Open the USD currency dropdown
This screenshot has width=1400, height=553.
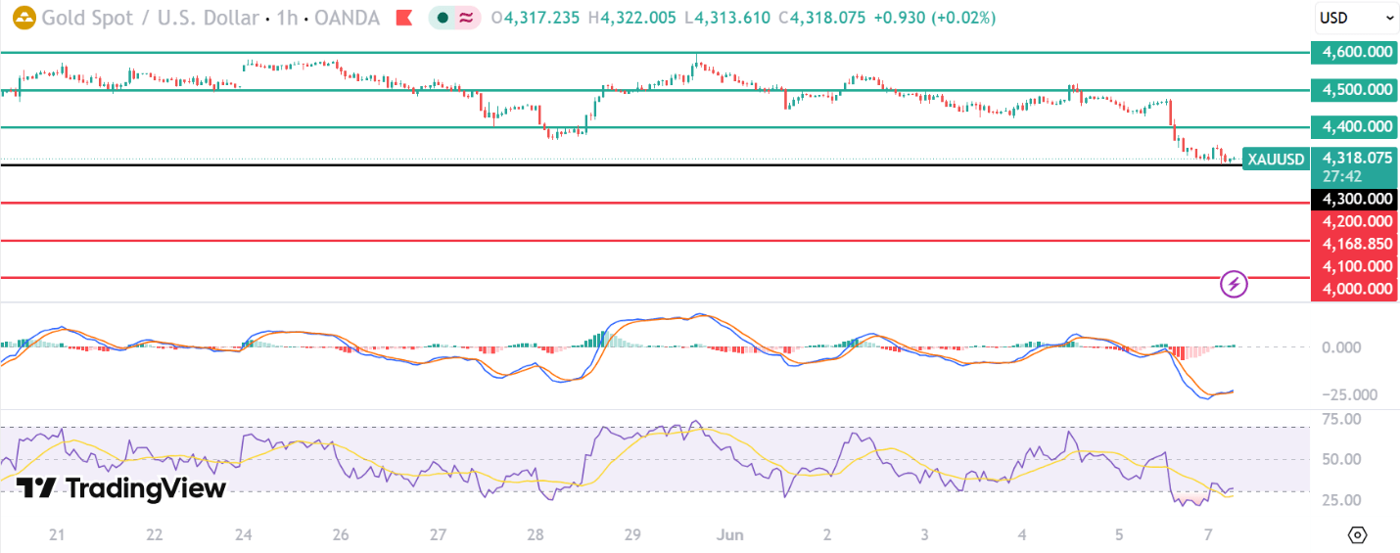coord(1355,18)
